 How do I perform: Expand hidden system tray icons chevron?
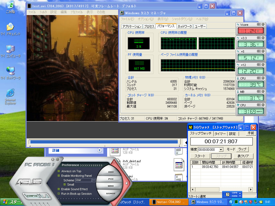point(231,202)
